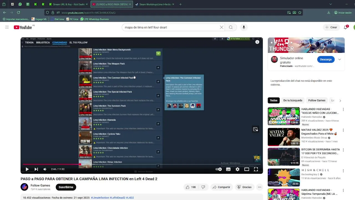Open more video actions ellipsis
The image size is (355, 200).
260,187
